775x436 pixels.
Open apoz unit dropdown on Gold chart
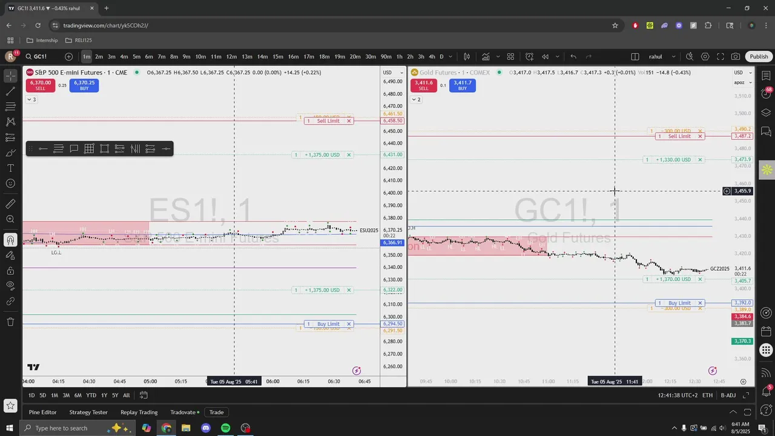[742, 82]
